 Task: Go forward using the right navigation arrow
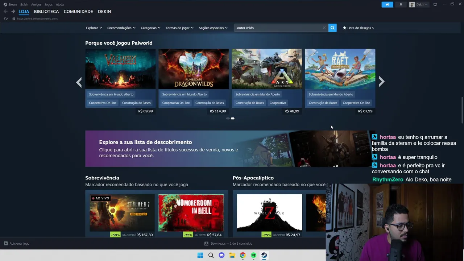(x=13, y=12)
